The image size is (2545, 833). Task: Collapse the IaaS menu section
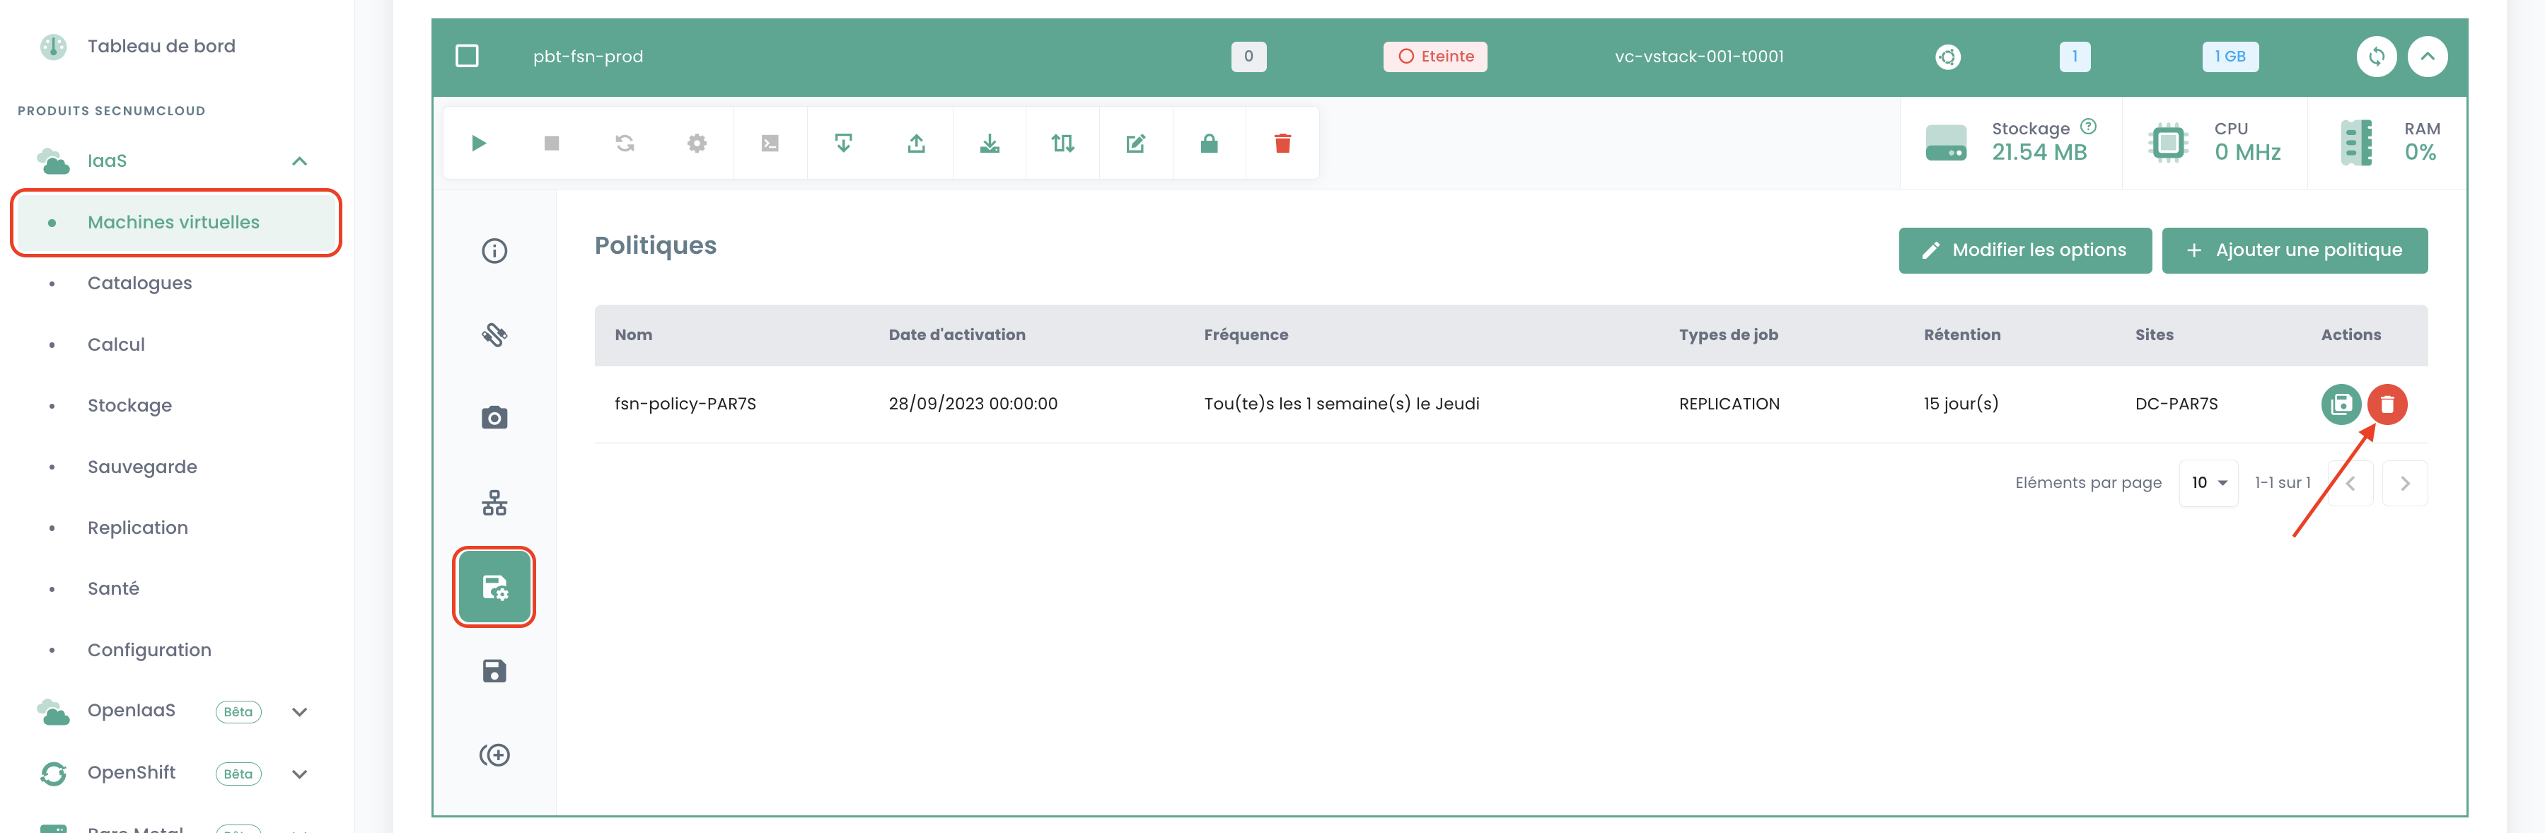(299, 161)
